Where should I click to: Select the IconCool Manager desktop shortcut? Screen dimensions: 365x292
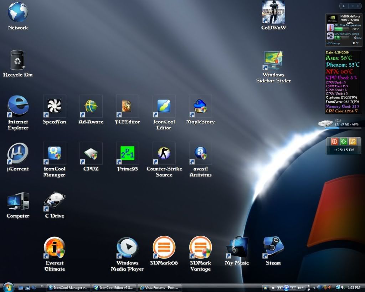tap(54, 160)
